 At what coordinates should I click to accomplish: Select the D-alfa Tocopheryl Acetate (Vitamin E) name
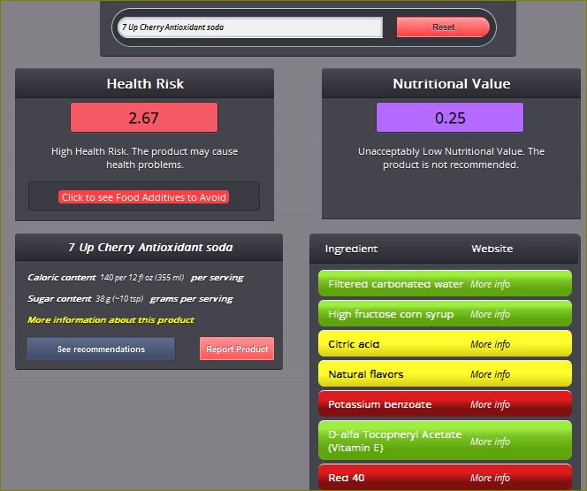394,441
